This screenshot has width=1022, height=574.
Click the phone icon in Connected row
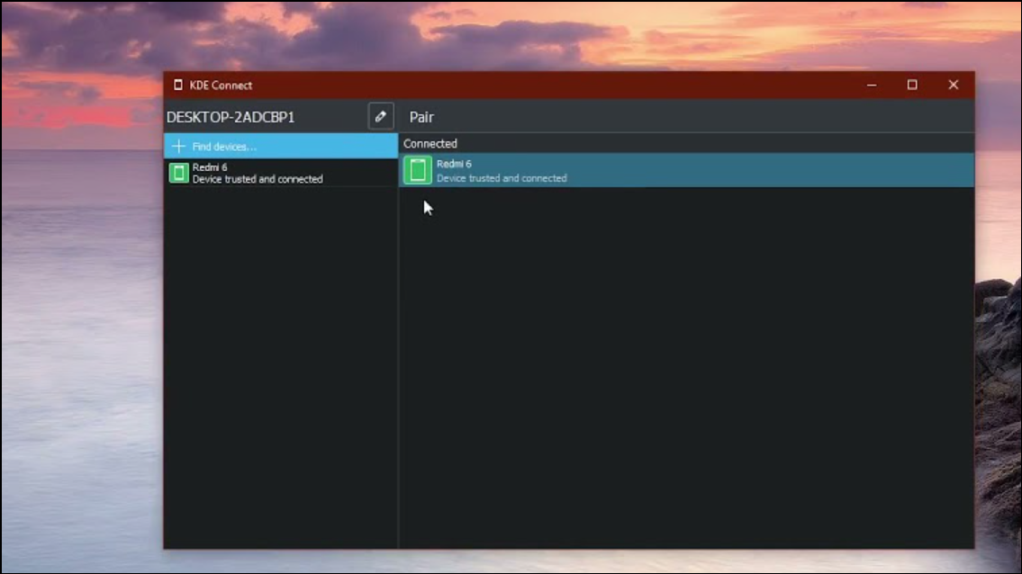click(x=418, y=171)
